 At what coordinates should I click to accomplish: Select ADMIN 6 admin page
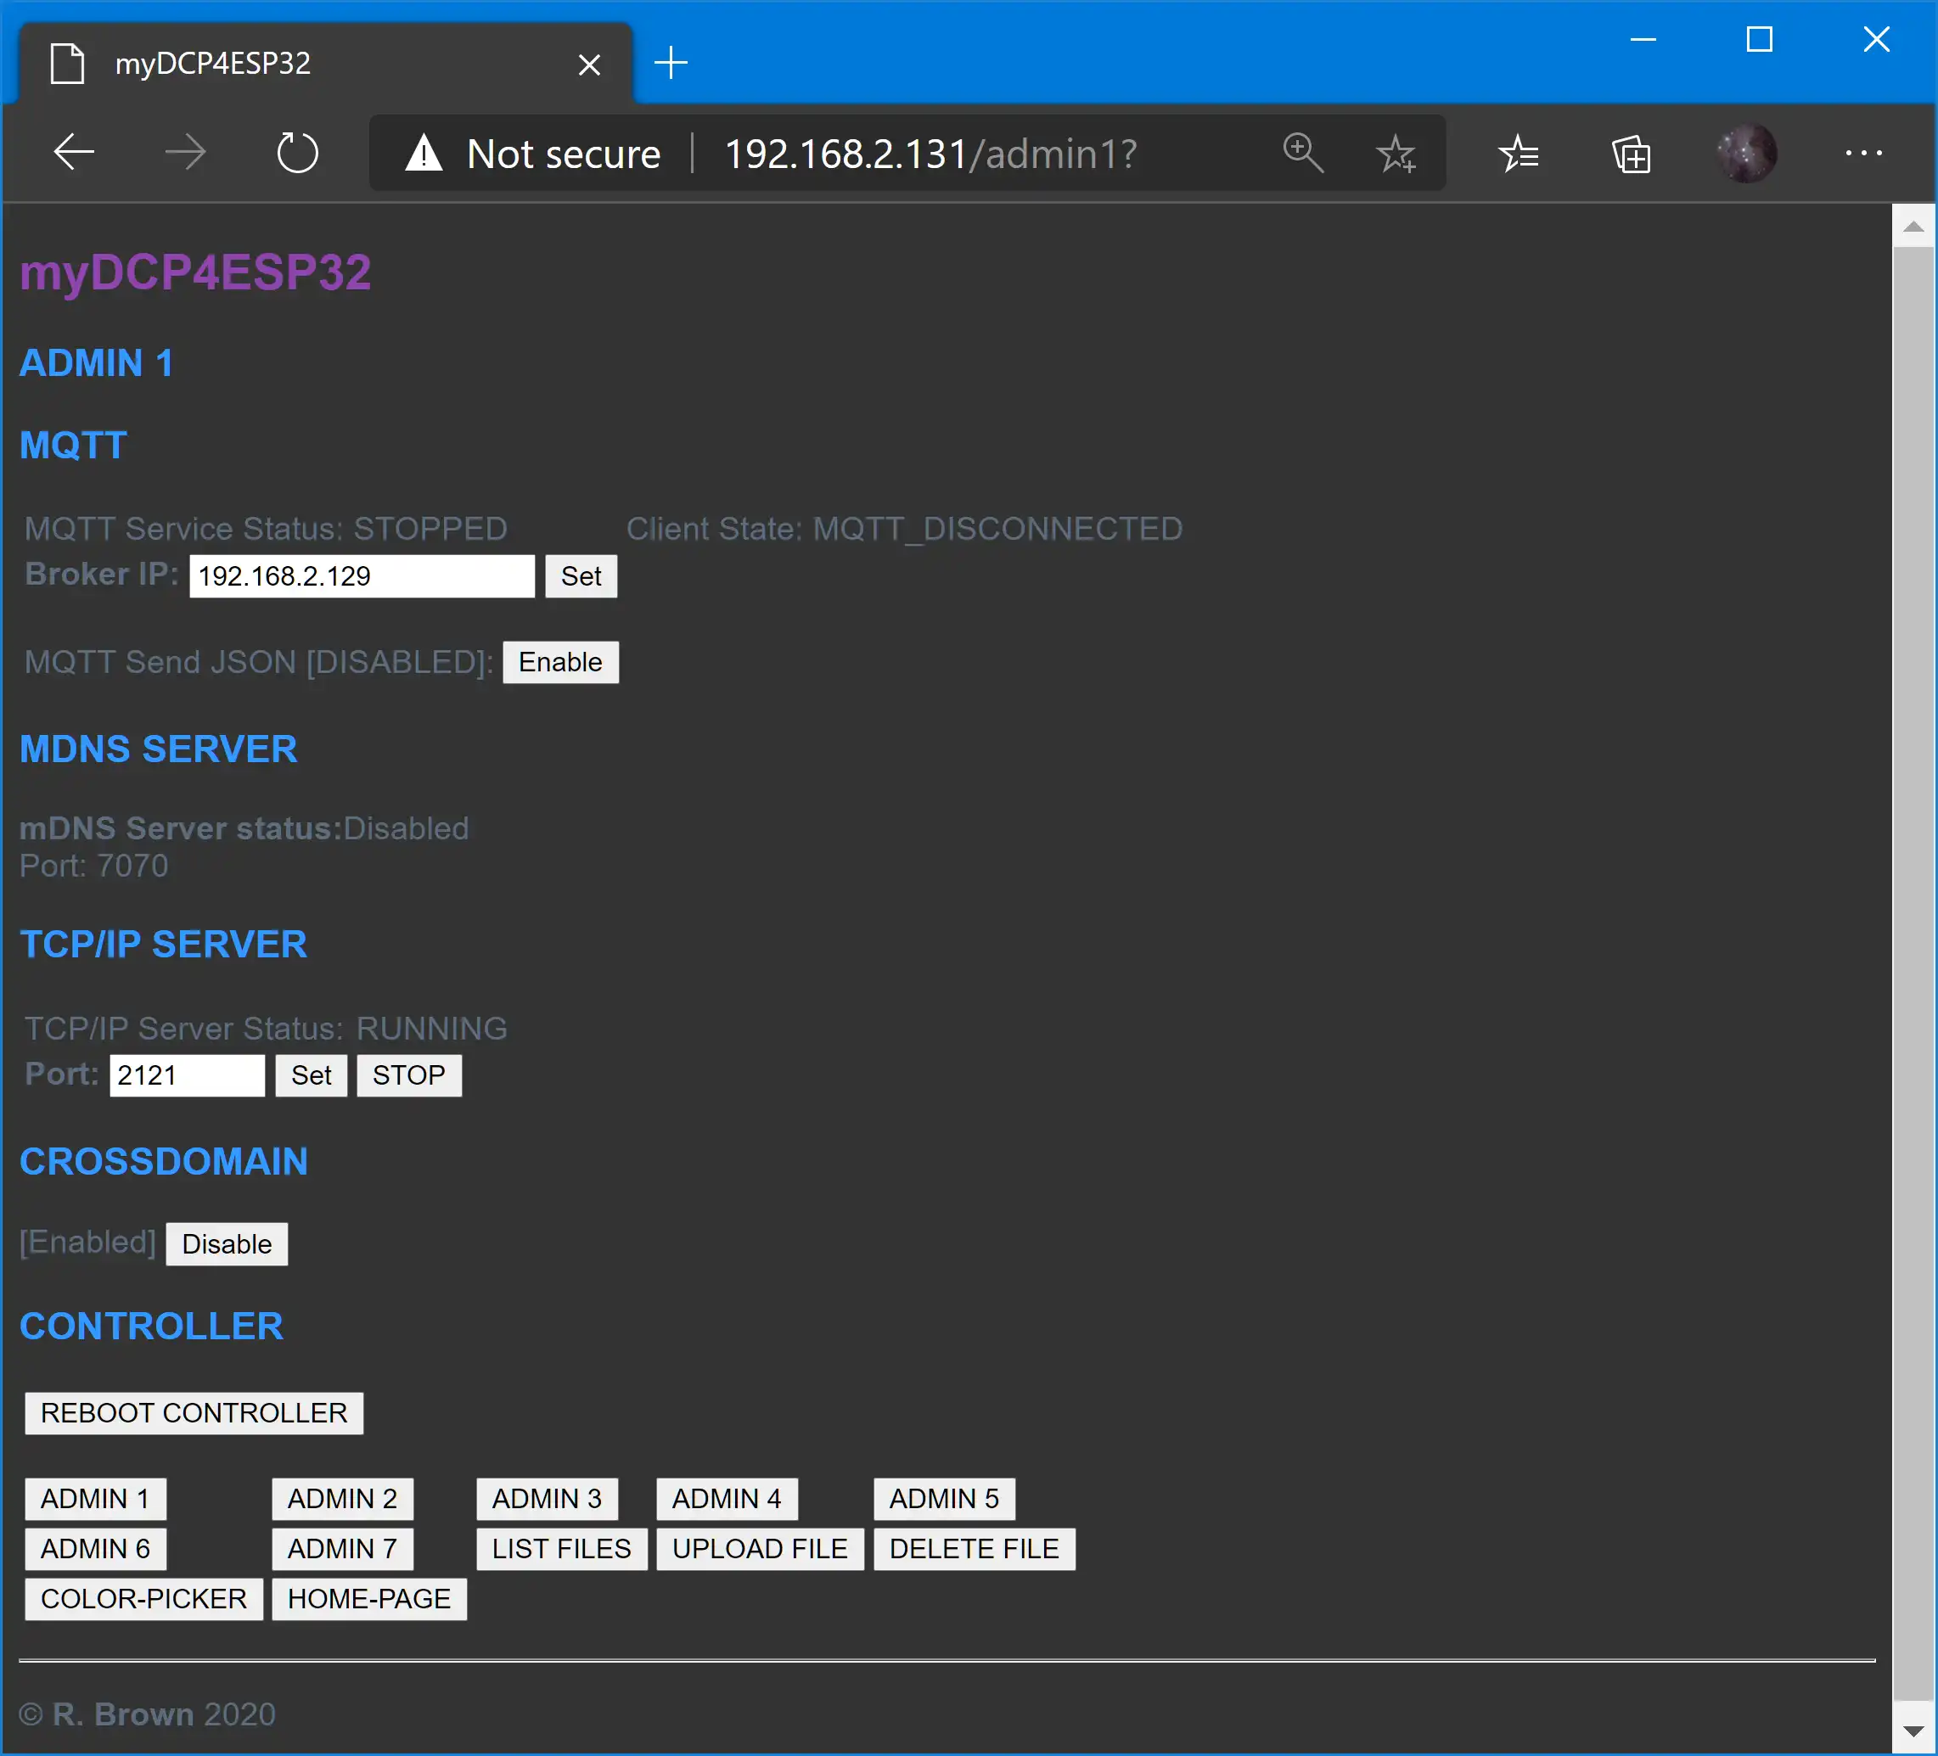tap(96, 1548)
